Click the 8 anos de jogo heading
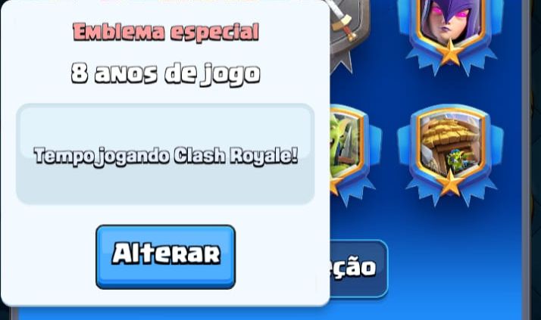 pos(166,73)
